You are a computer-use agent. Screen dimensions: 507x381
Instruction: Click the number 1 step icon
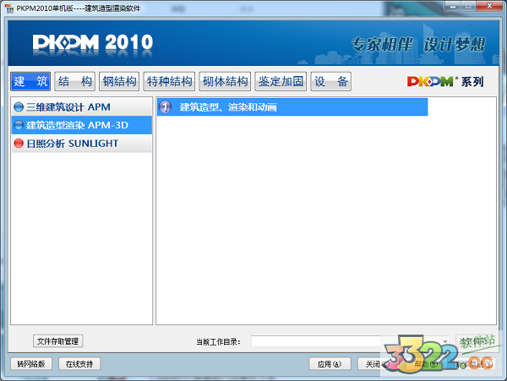coord(166,107)
